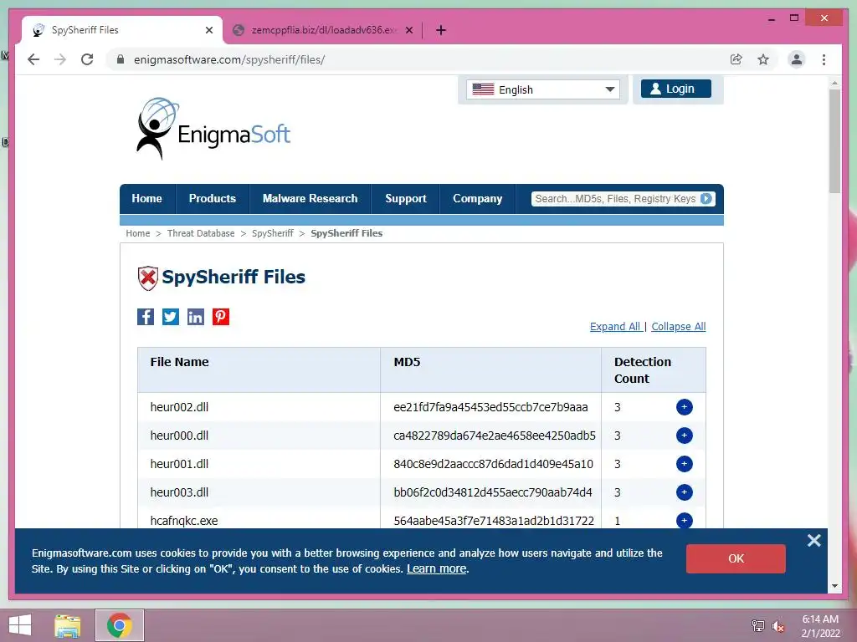Share on Twitter icon
The height and width of the screenshot is (642, 857).
(171, 317)
